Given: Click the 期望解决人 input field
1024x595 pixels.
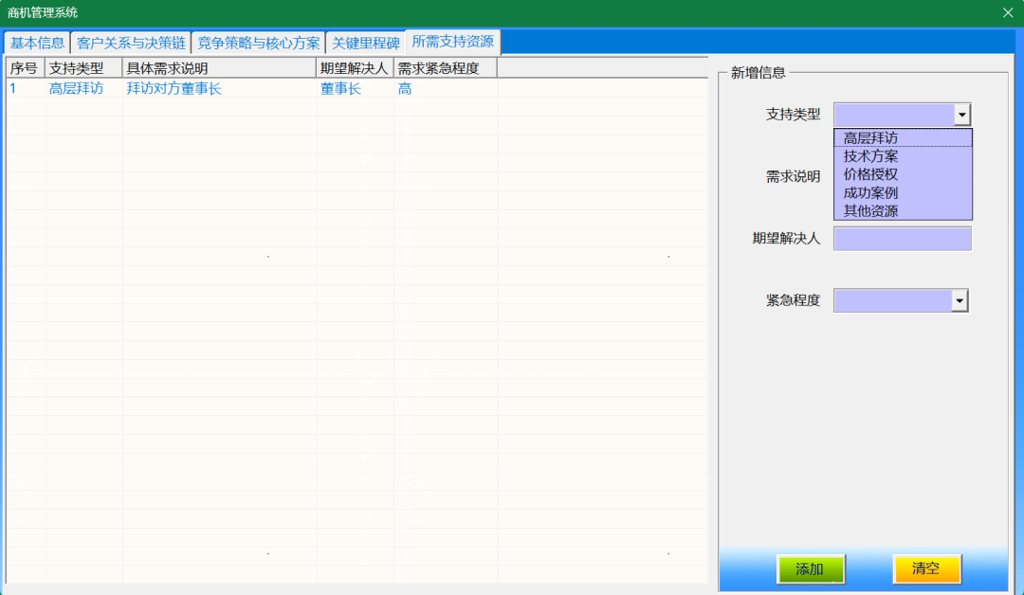Looking at the screenshot, I should pyautogui.click(x=903, y=239).
